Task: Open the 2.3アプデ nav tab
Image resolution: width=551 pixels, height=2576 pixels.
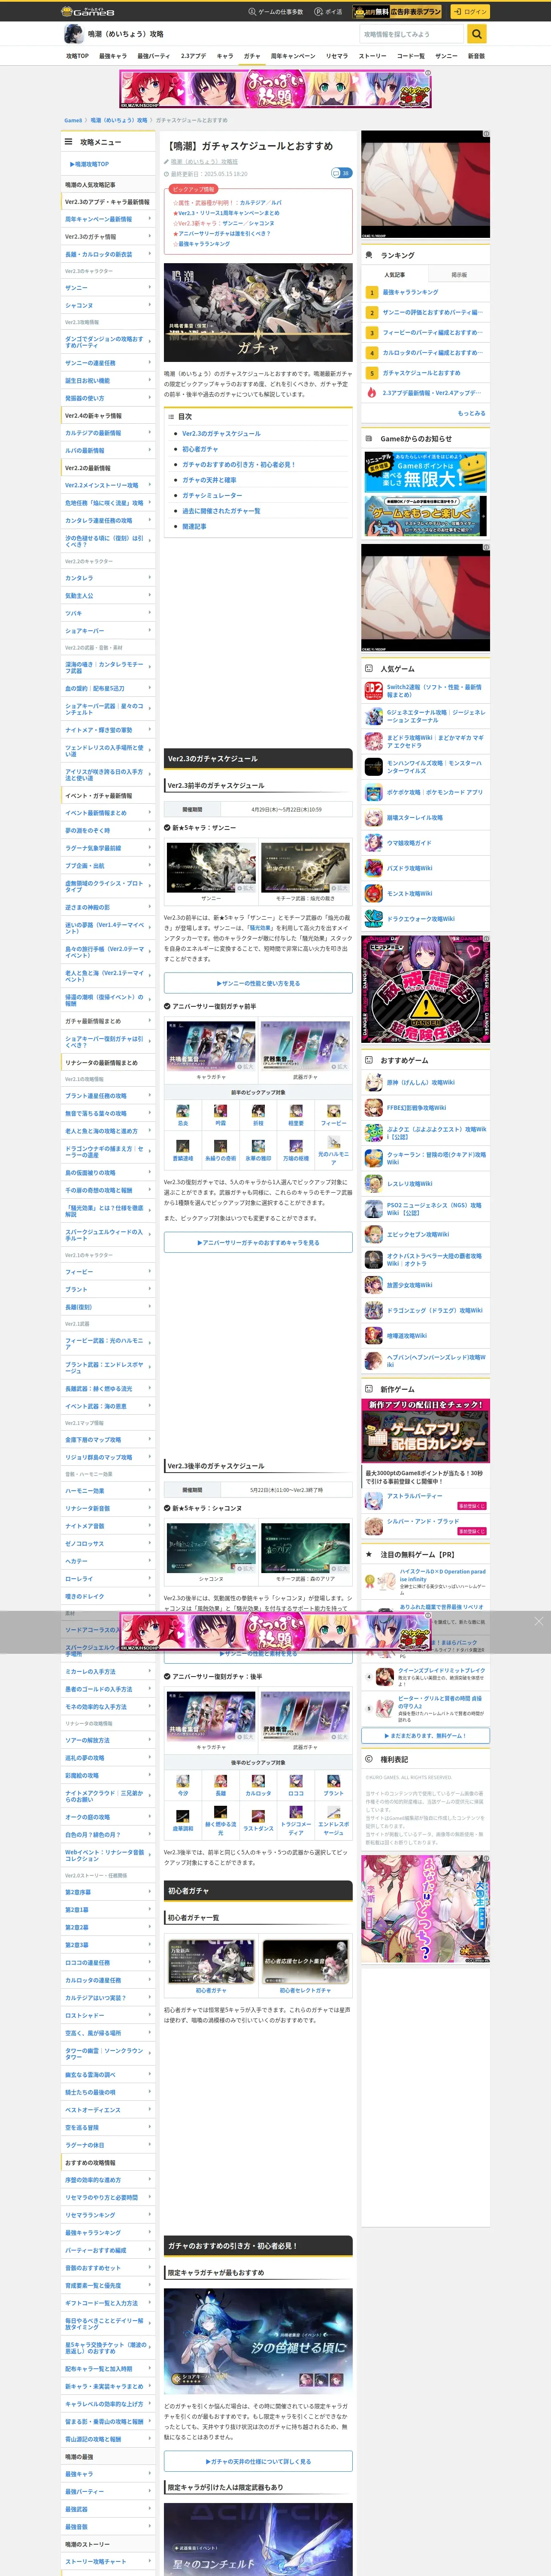Action: (x=193, y=56)
